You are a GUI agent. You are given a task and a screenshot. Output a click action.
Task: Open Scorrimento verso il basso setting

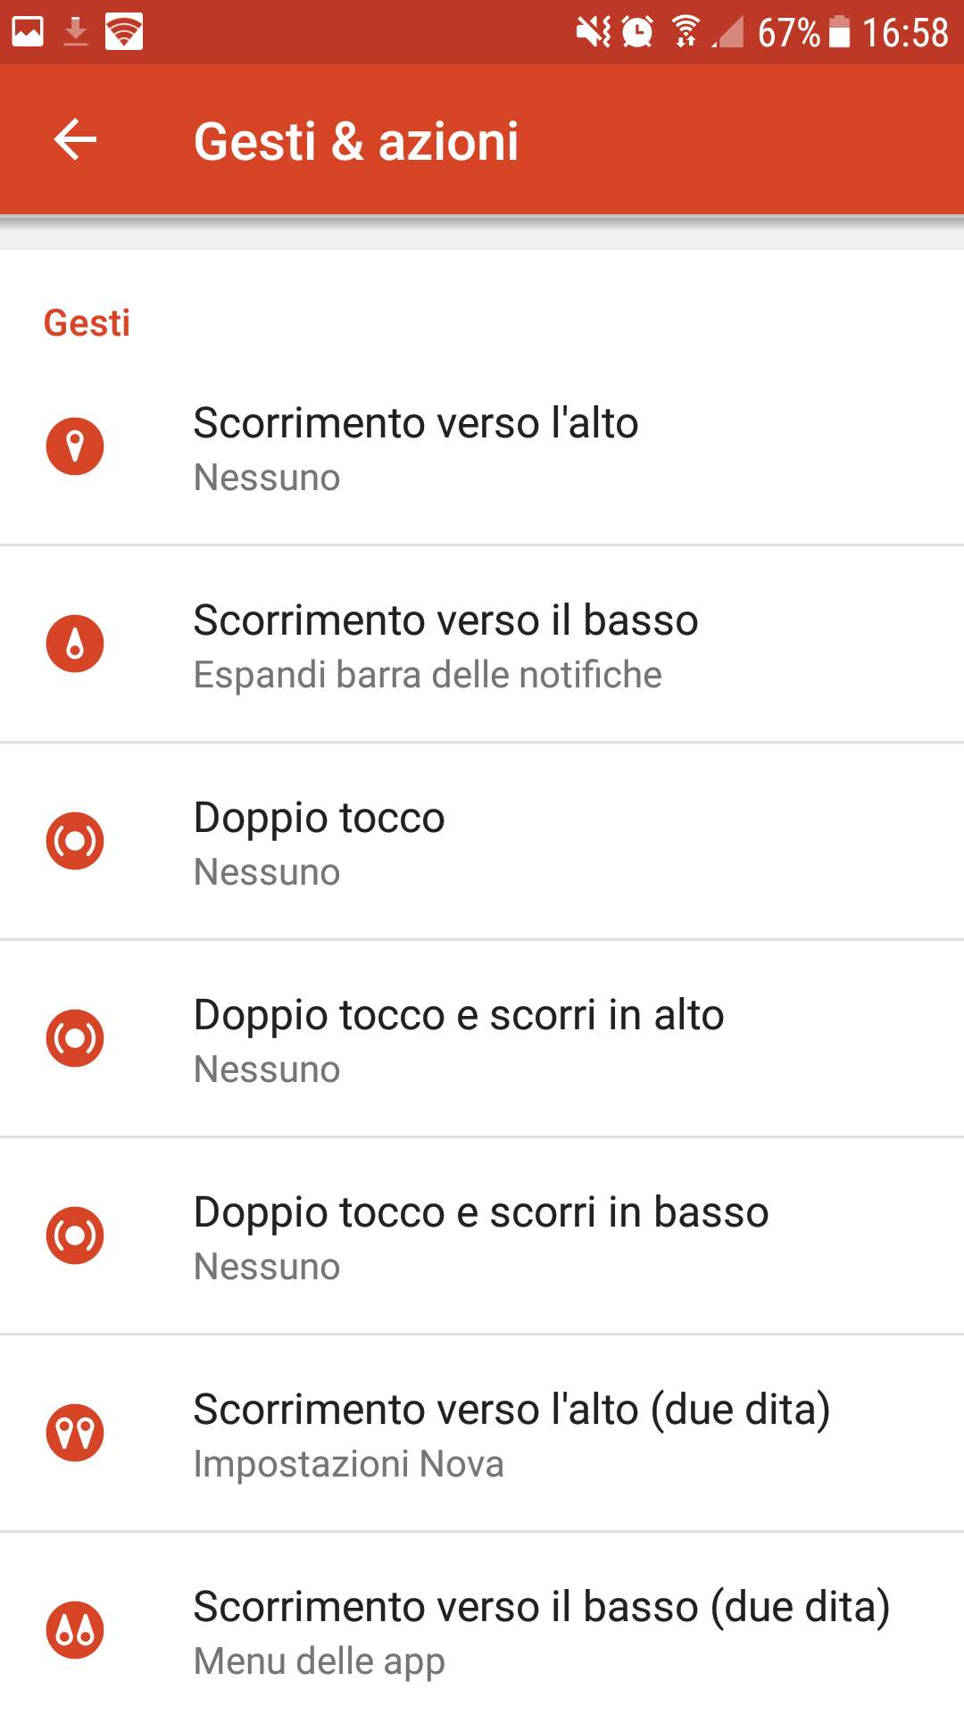[x=445, y=620]
